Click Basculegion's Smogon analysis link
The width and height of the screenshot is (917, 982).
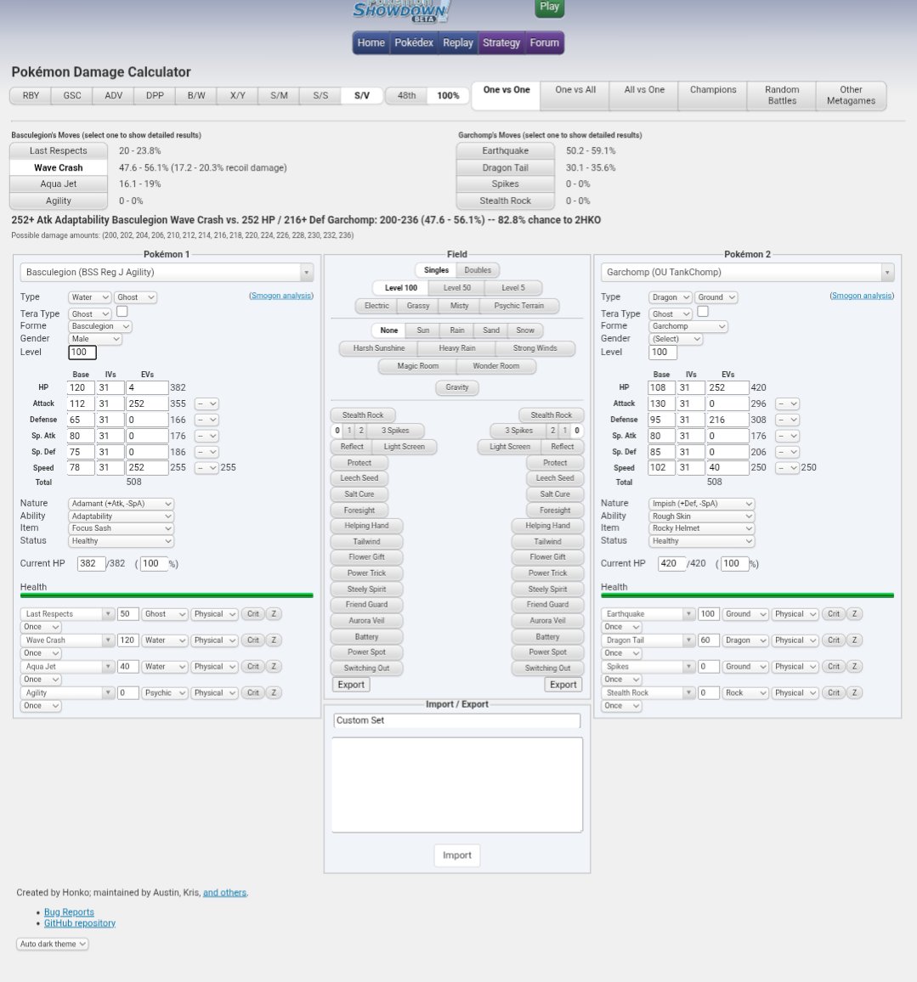coord(281,296)
